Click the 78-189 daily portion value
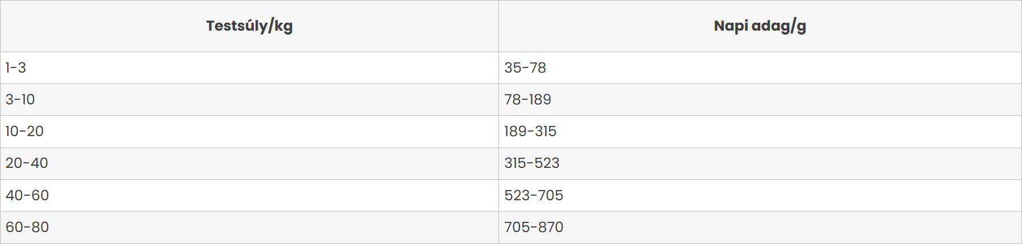1022x244 pixels. pyautogui.click(x=527, y=100)
